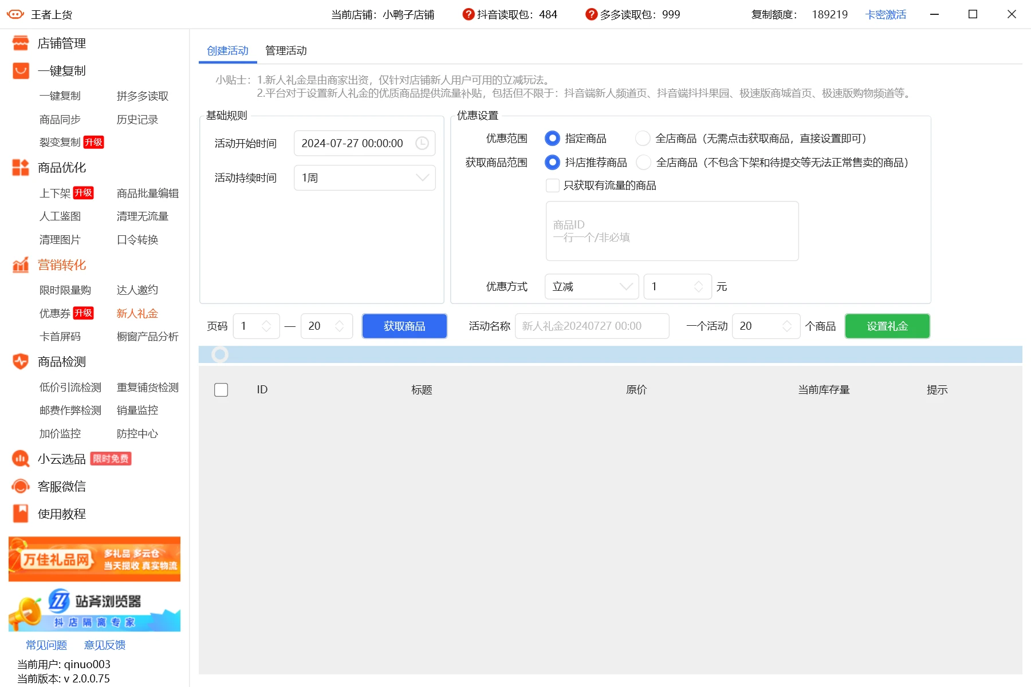Switch to the 创建活动 tab

pyautogui.click(x=227, y=50)
